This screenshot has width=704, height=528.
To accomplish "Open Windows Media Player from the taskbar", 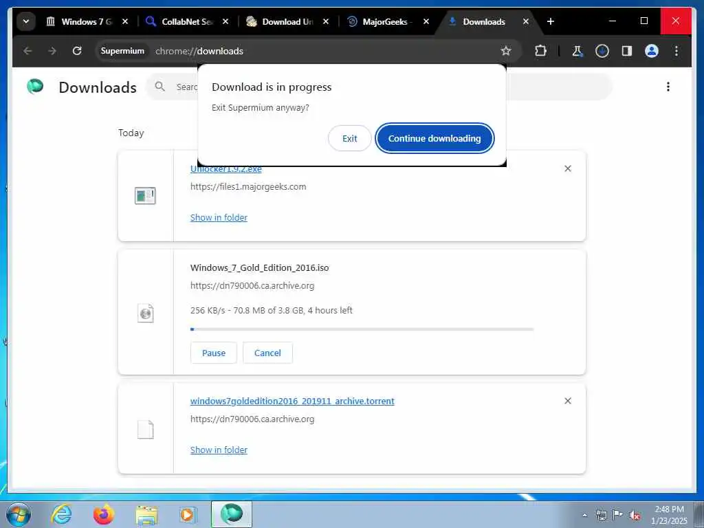I will pos(188,514).
